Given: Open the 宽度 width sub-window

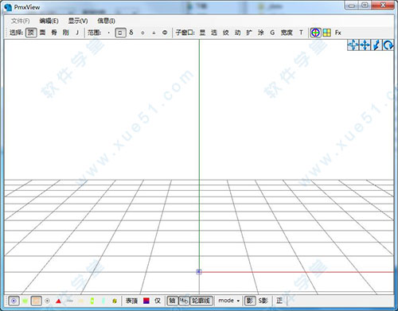Looking at the screenshot, I should [287, 33].
